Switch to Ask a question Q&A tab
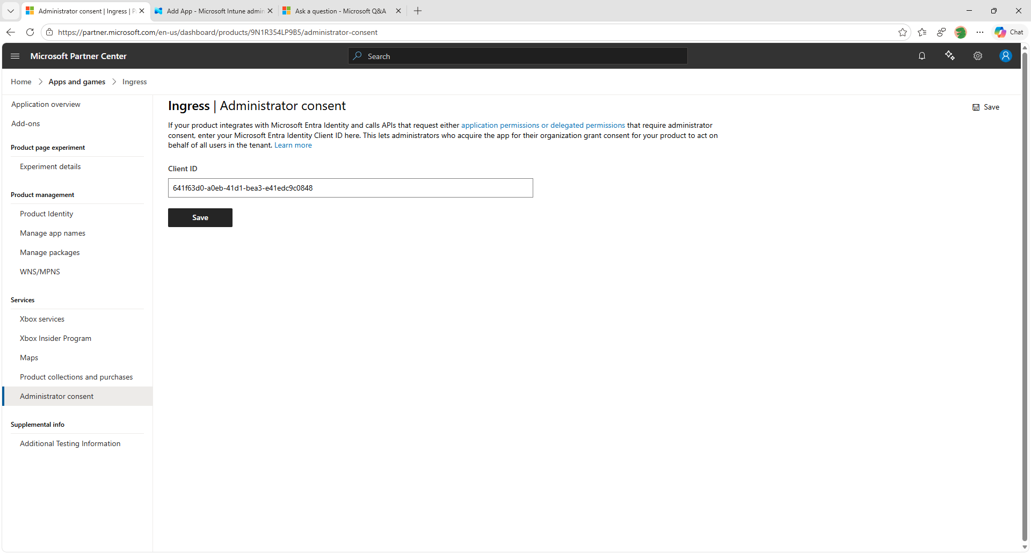This screenshot has height=554, width=1031. (343, 11)
